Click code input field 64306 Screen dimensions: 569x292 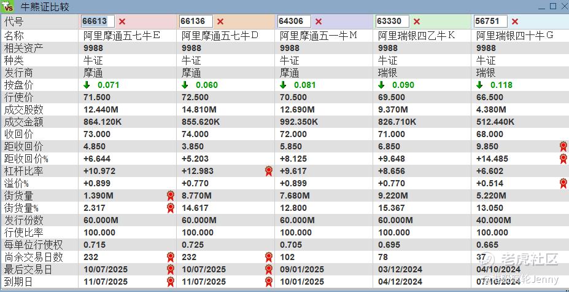pos(294,22)
